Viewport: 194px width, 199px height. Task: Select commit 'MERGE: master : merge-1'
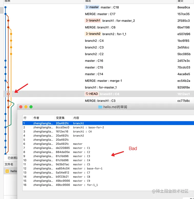coord(103,81)
